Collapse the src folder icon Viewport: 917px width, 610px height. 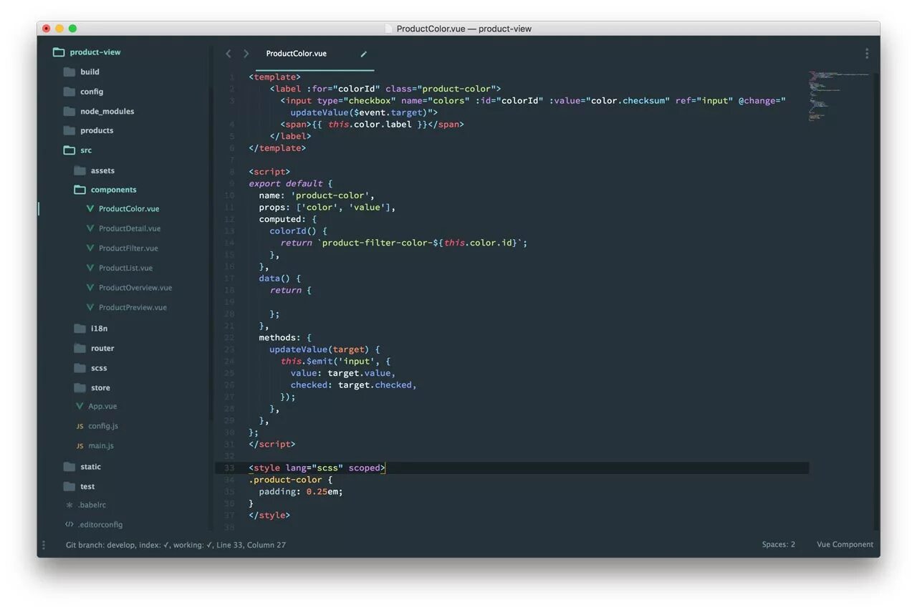coord(69,150)
